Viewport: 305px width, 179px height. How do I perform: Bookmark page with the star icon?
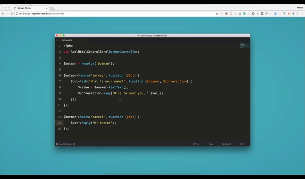tap(217, 14)
